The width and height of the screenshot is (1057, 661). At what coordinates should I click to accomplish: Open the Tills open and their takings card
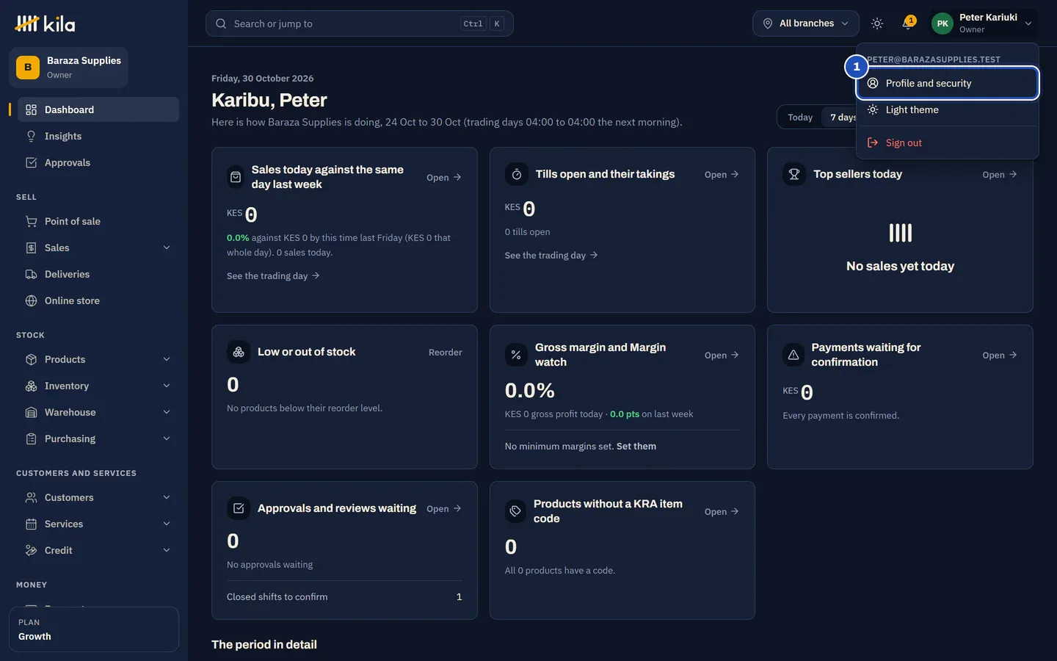(x=722, y=174)
